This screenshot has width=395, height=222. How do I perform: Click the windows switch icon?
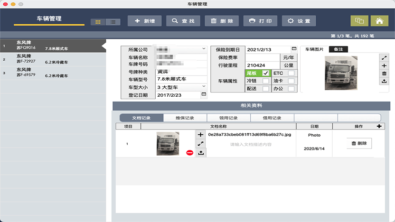[359, 21]
